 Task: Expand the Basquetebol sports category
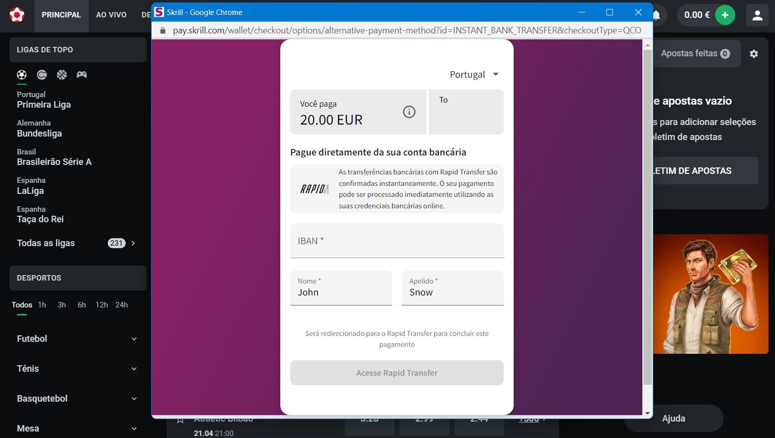coord(77,399)
